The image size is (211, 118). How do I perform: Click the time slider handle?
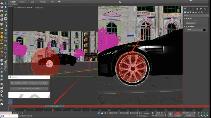(x=54, y=106)
